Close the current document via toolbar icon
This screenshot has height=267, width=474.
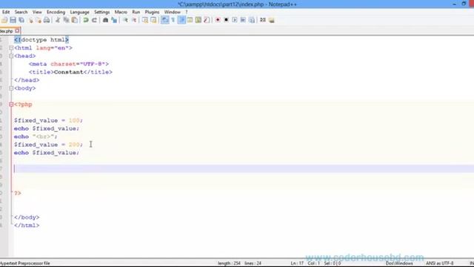point(30,20)
